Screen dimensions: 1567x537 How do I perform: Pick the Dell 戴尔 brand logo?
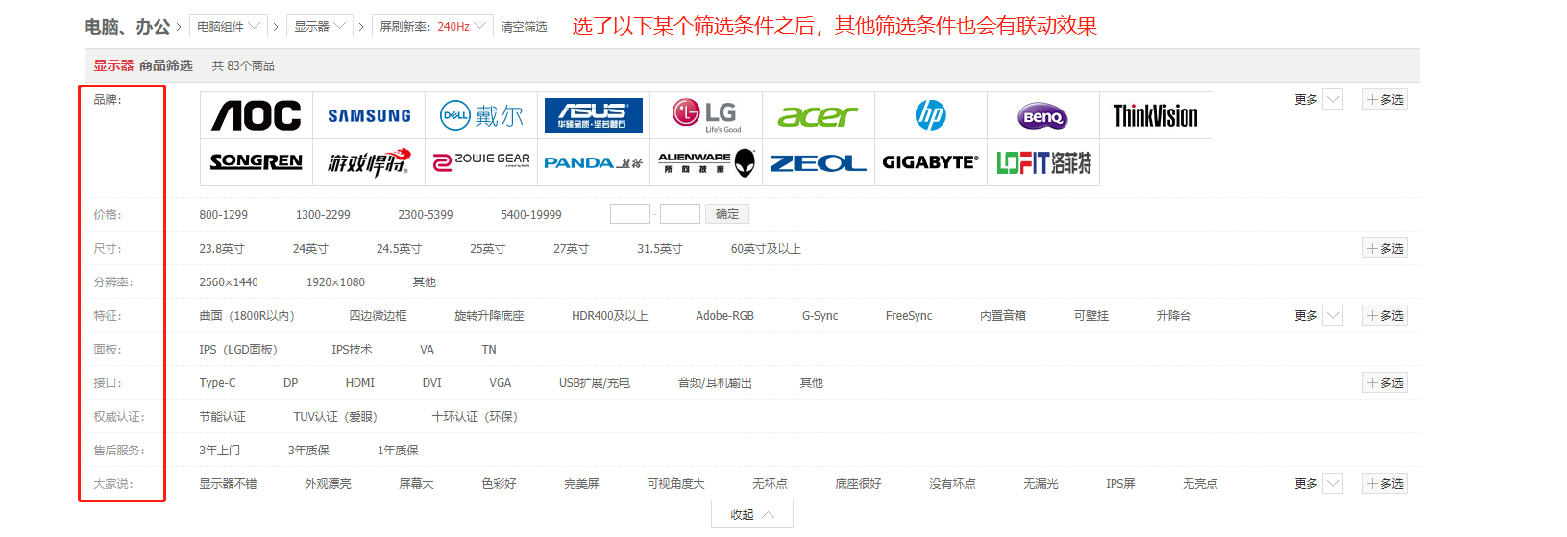click(x=481, y=115)
